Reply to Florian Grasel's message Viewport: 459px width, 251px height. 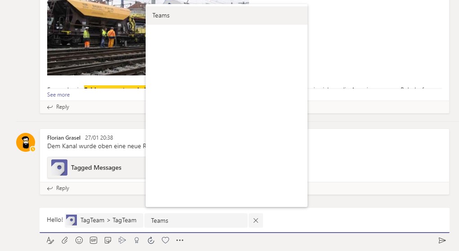point(58,188)
